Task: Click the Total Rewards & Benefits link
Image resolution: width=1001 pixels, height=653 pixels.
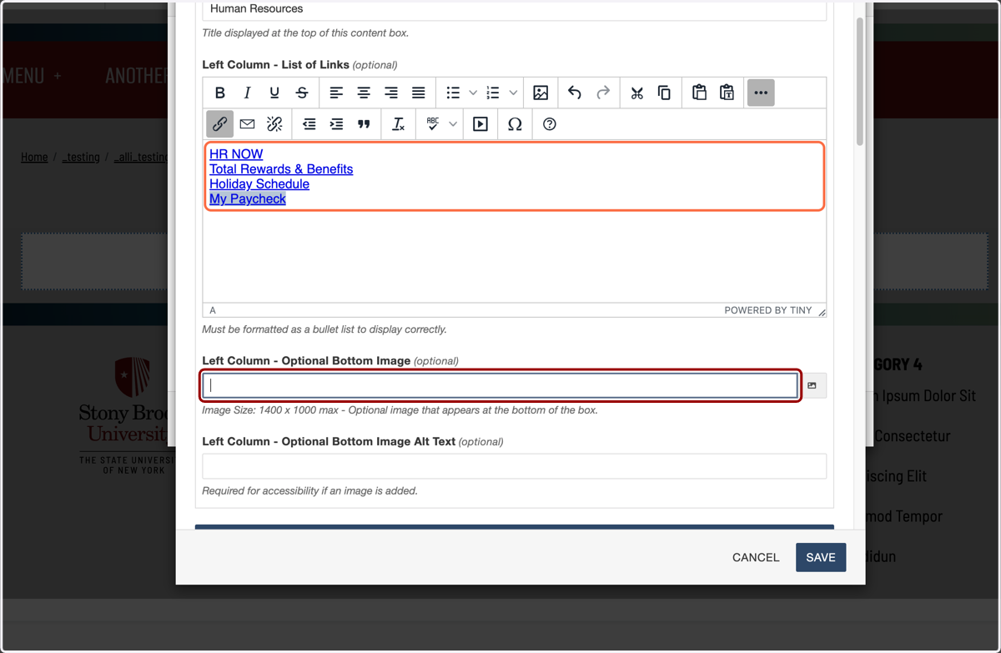Action: [x=281, y=169]
